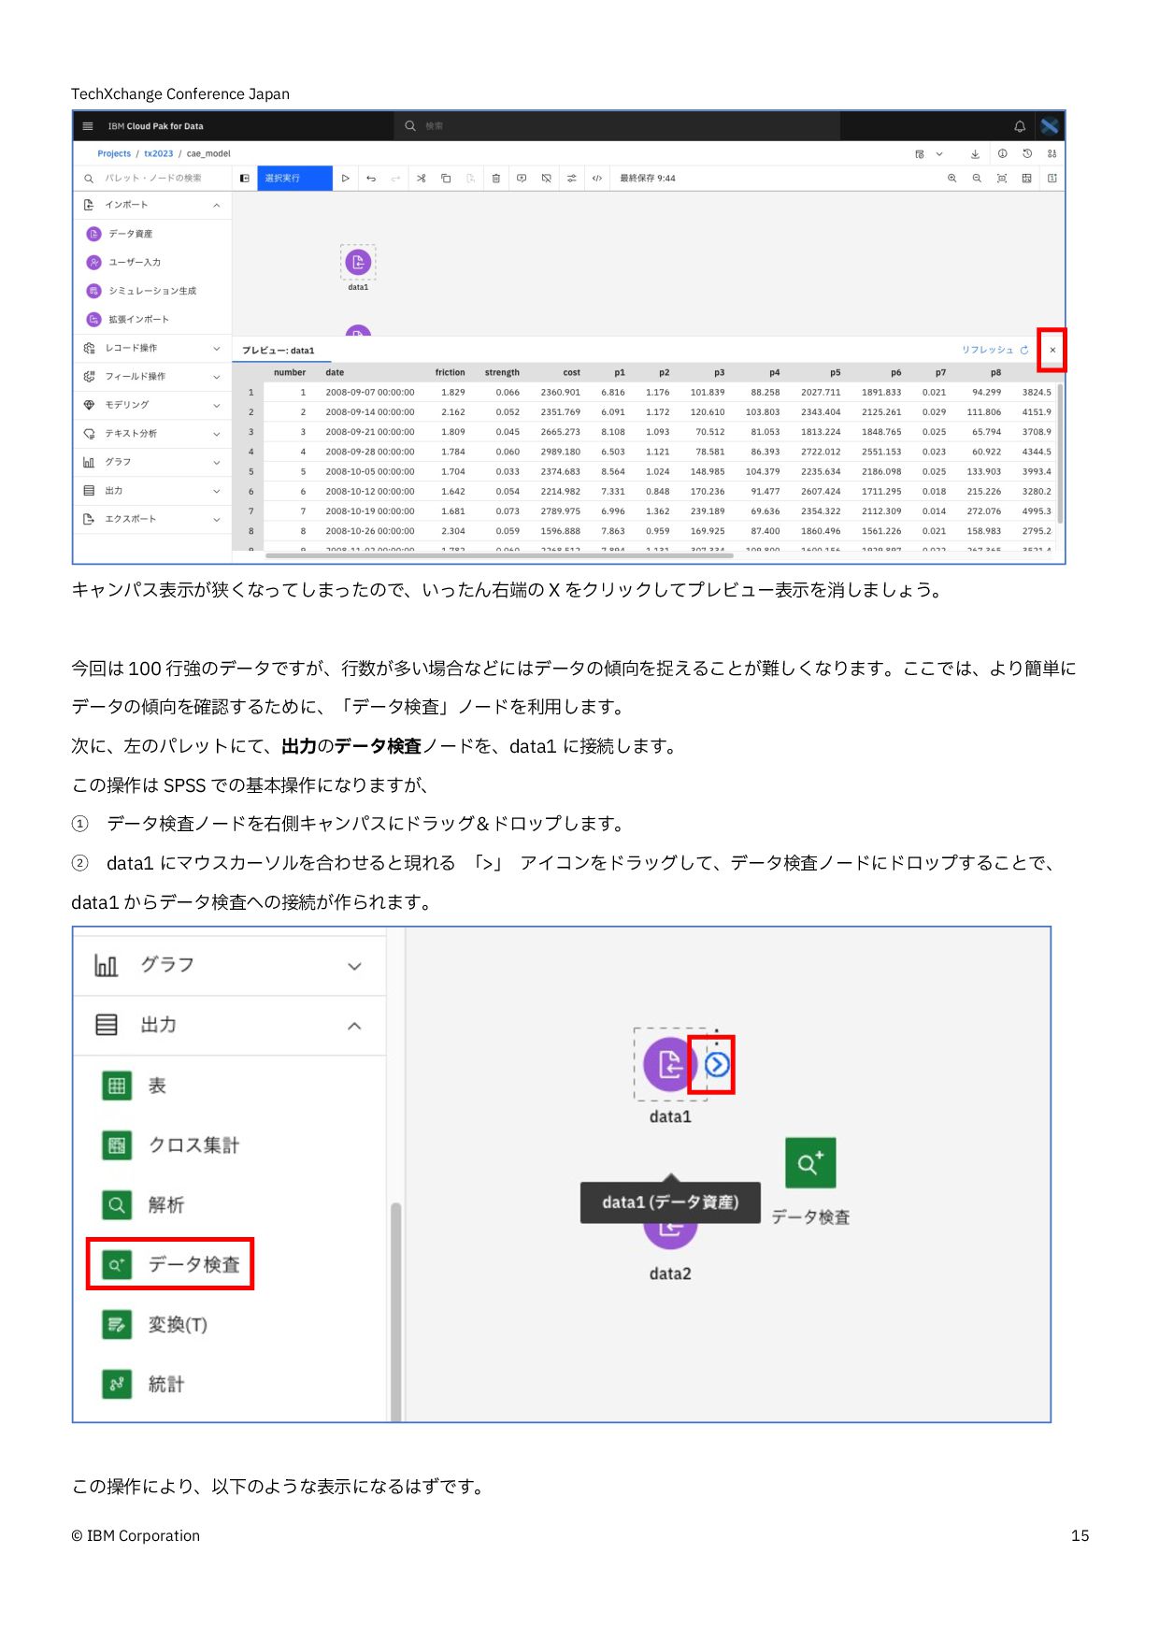
Task: Click the version history clock icon
Action: tap(1027, 153)
